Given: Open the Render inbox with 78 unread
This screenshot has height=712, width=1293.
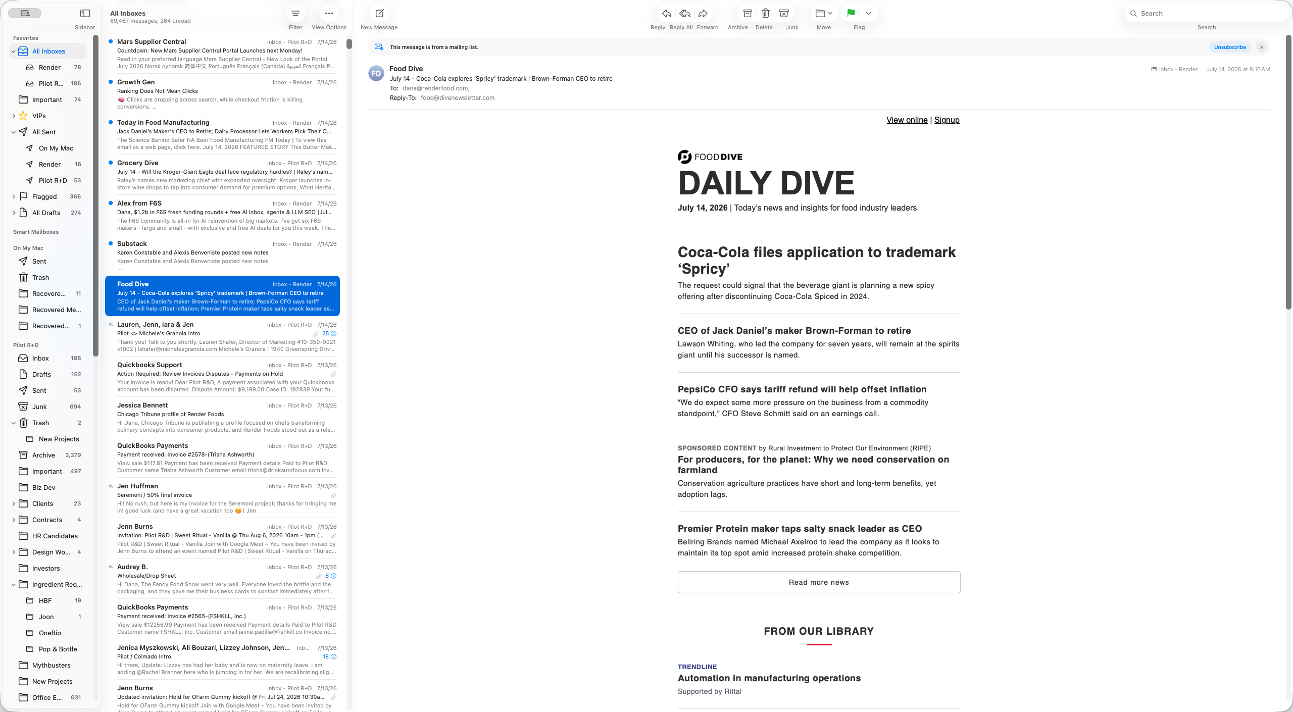Looking at the screenshot, I should click(x=48, y=67).
